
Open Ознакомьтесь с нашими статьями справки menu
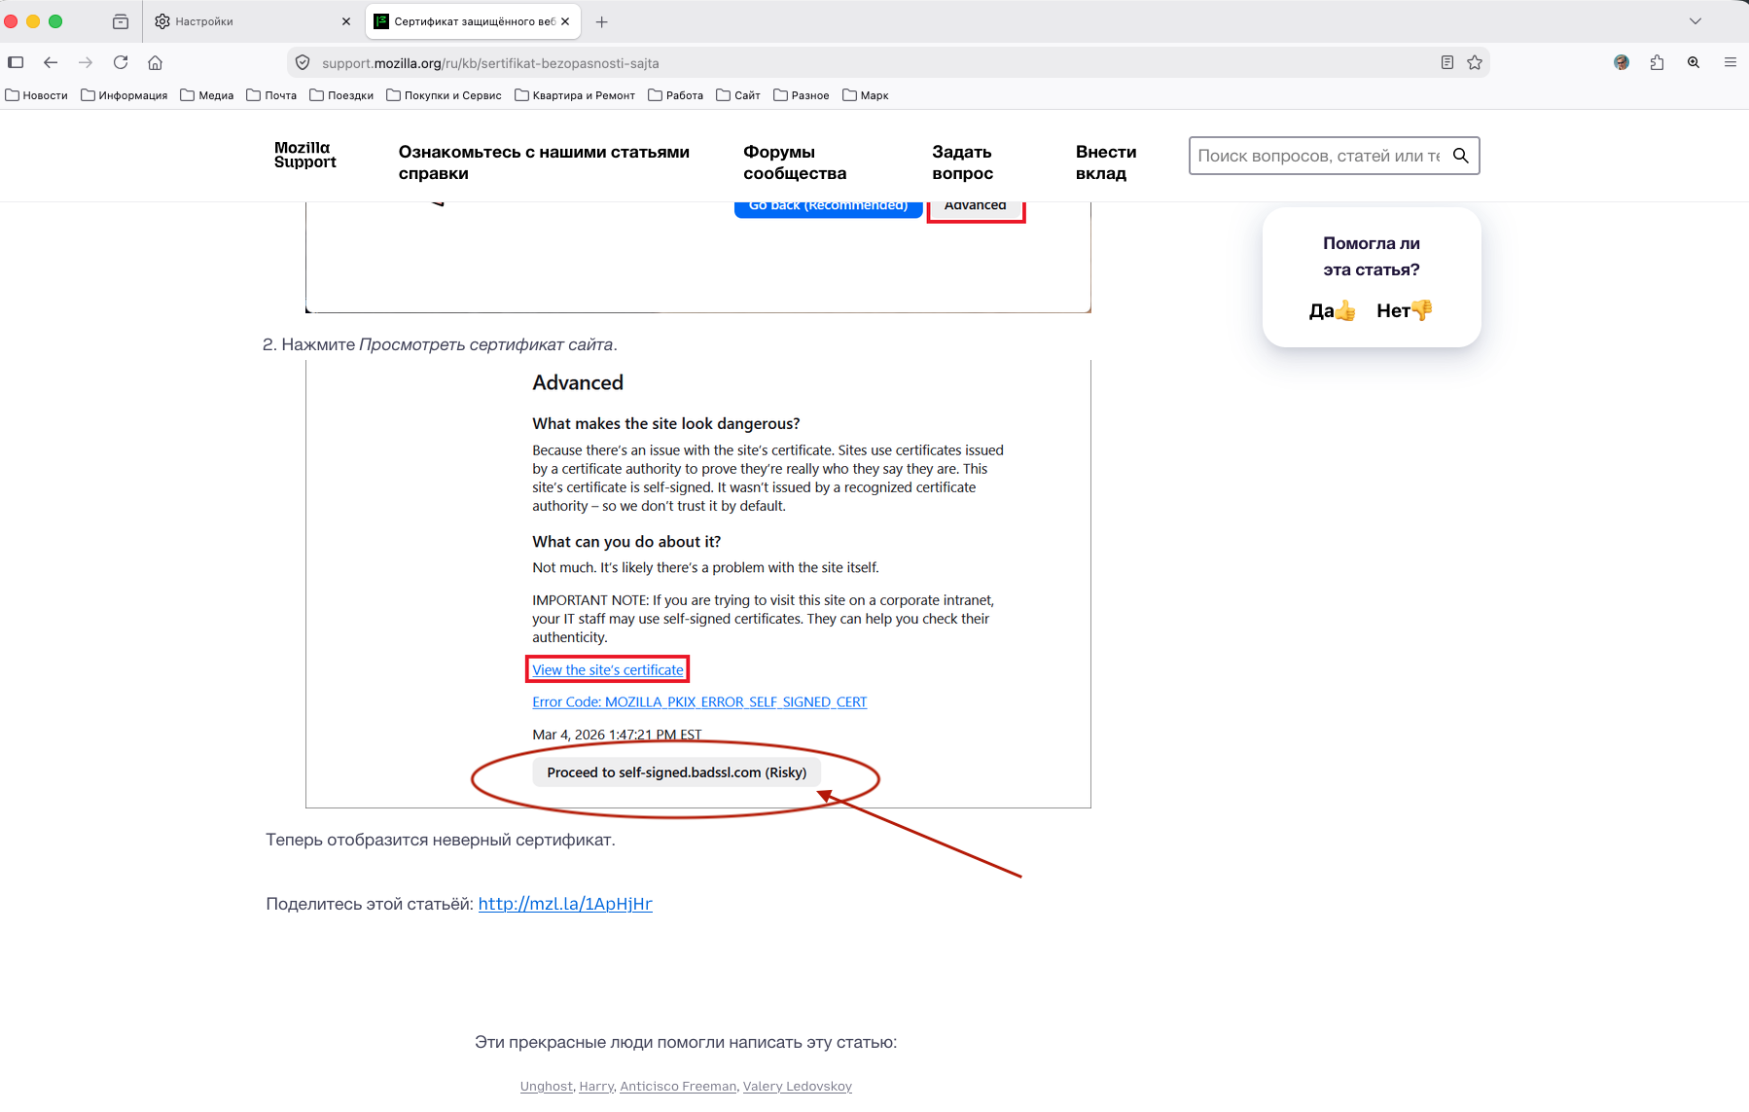[x=544, y=162]
